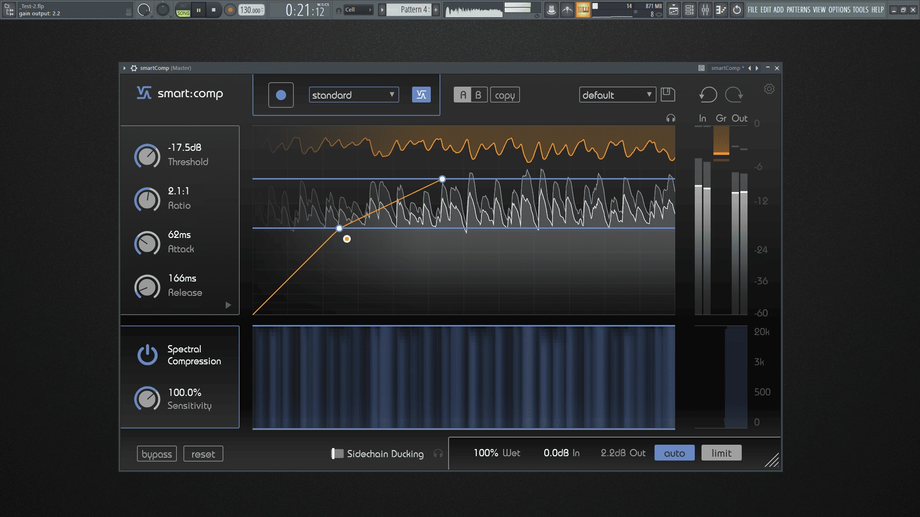Click headphones icon next to Sidechain Ducking
Image resolution: width=920 pixels, height=517 pixels.
tap(438, 453)
